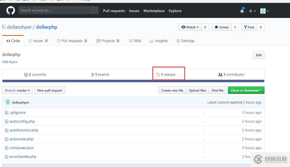View watchers count 0
This screenshot has height=167, width=290.
click(205, 27)
